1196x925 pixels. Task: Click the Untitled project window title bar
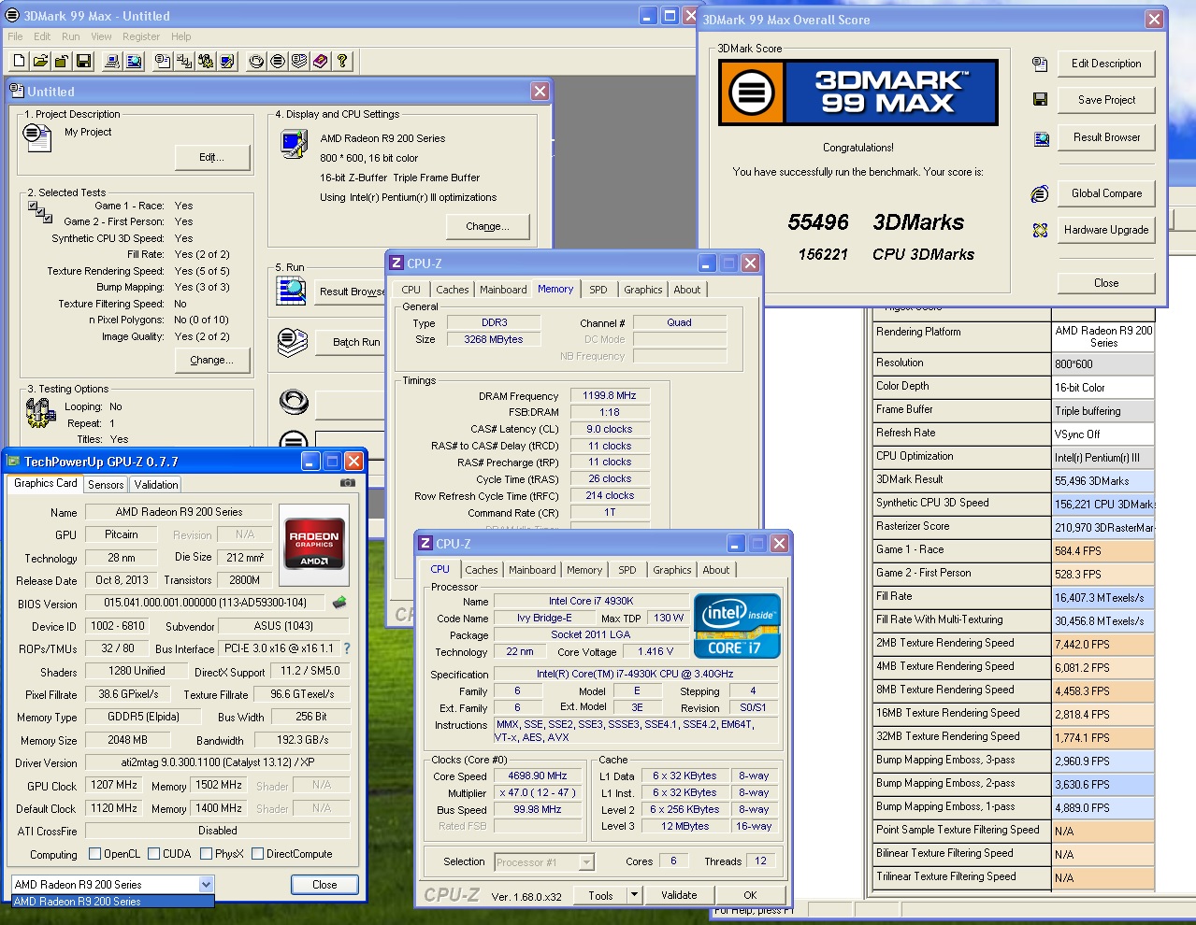point(279,91)
